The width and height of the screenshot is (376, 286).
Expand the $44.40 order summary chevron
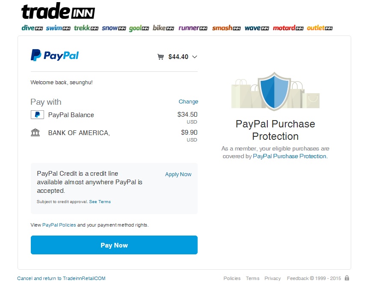[195, 57]
